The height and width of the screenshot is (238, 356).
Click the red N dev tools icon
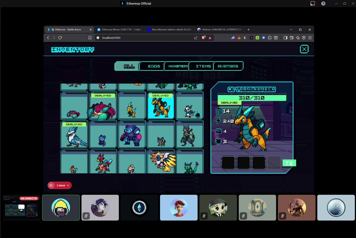click(x=51, y=186)
